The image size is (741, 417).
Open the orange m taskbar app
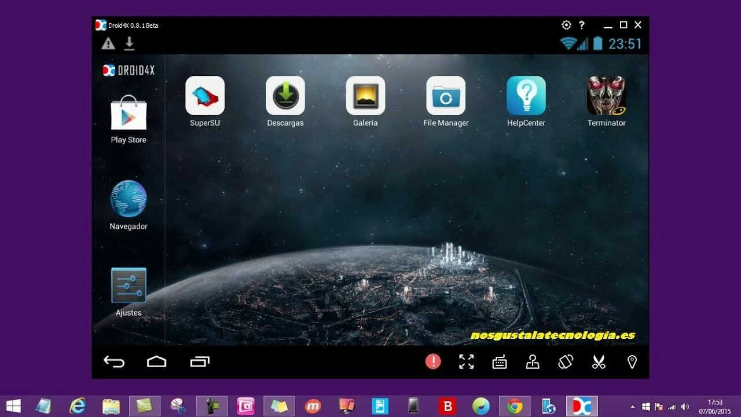pyautogui.click(x=313, y=406)
